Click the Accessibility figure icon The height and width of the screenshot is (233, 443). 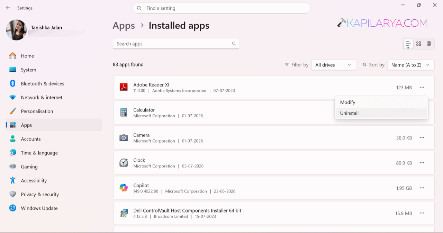13,180
